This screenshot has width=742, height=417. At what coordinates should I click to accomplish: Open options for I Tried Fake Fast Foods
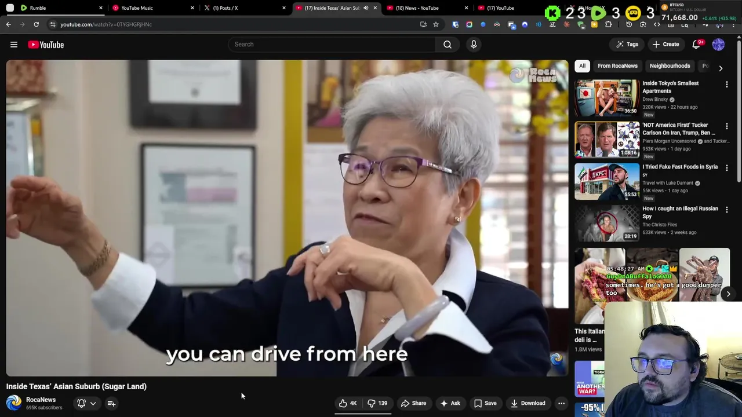pyautogui.click(x=727, y=168)
